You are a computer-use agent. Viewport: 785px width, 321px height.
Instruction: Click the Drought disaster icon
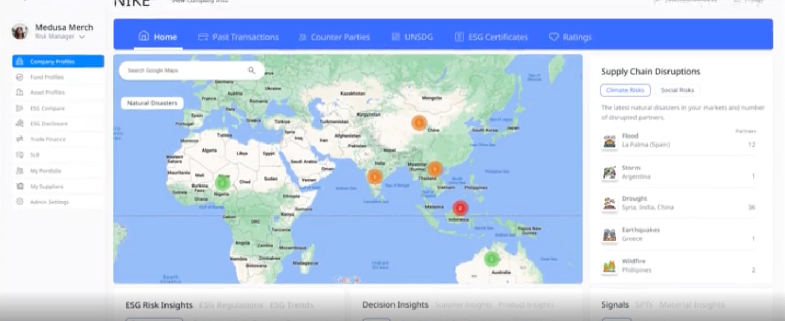pyautogui.click(x=609, y=204)
